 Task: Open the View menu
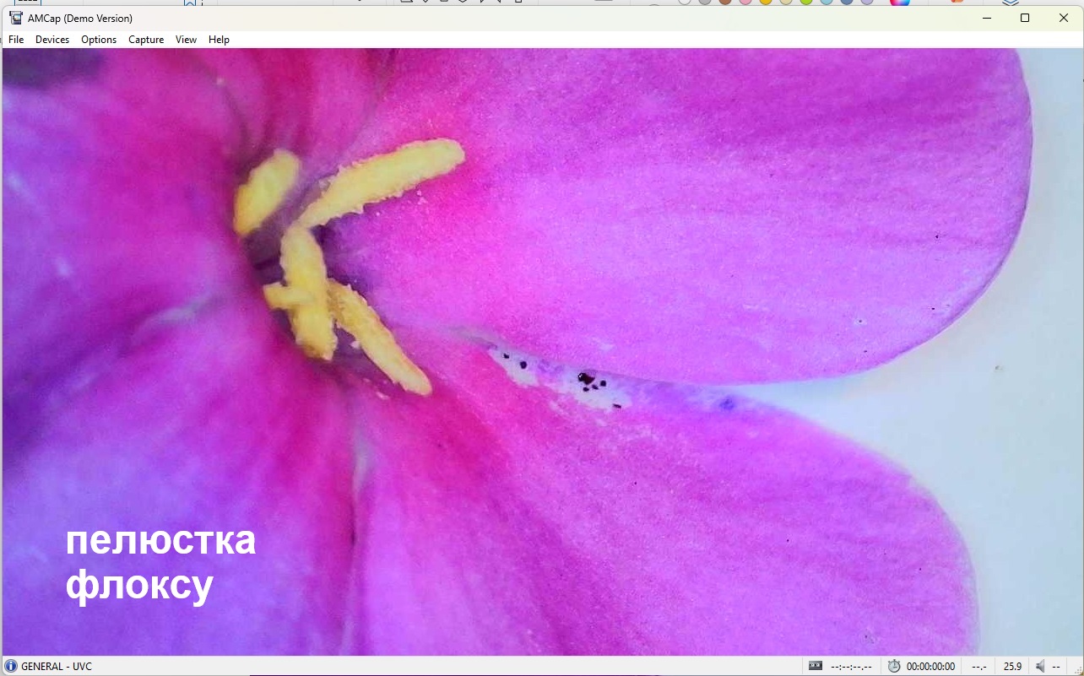[186, 40]
